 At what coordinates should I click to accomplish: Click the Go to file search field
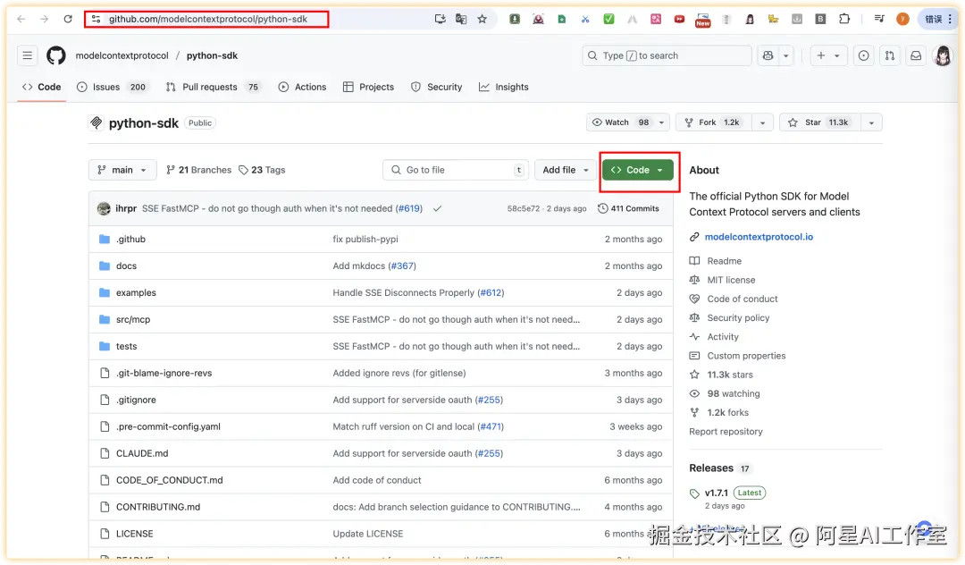456,170
